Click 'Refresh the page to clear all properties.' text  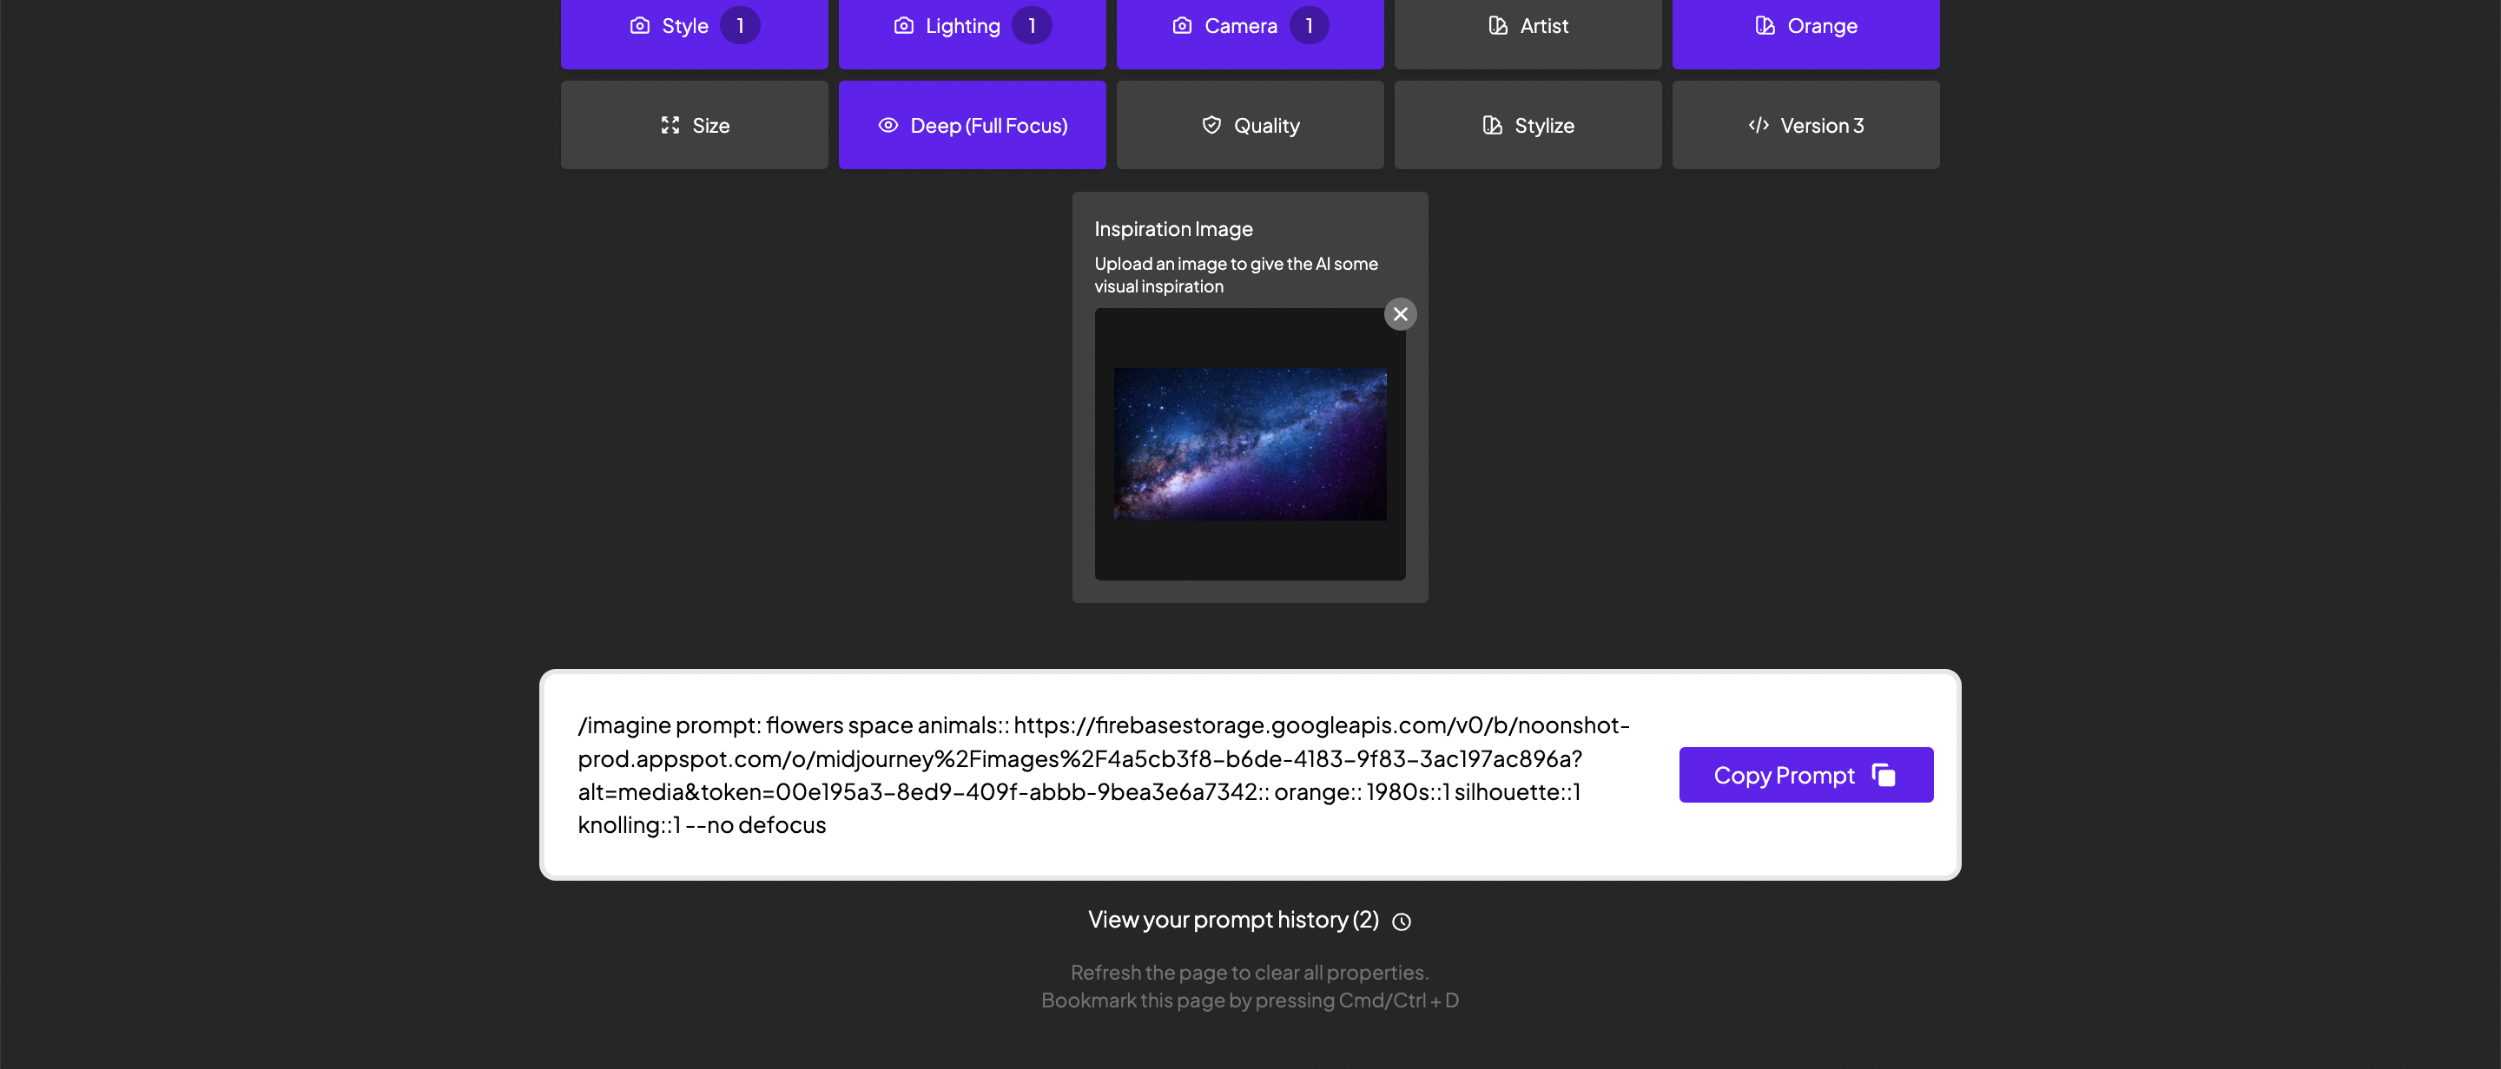coord(1250,972)
